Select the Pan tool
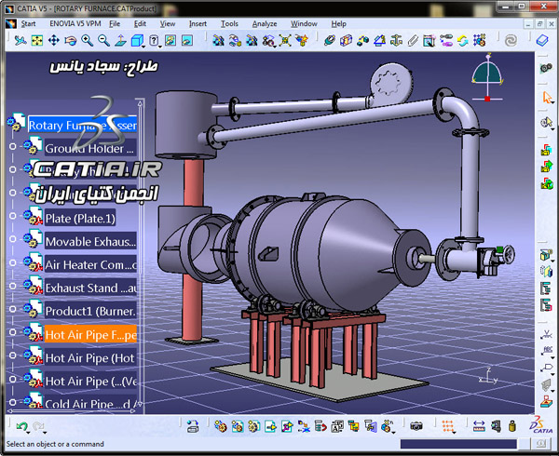The width and height of the screenshot is (559, 456). point(53,41)
